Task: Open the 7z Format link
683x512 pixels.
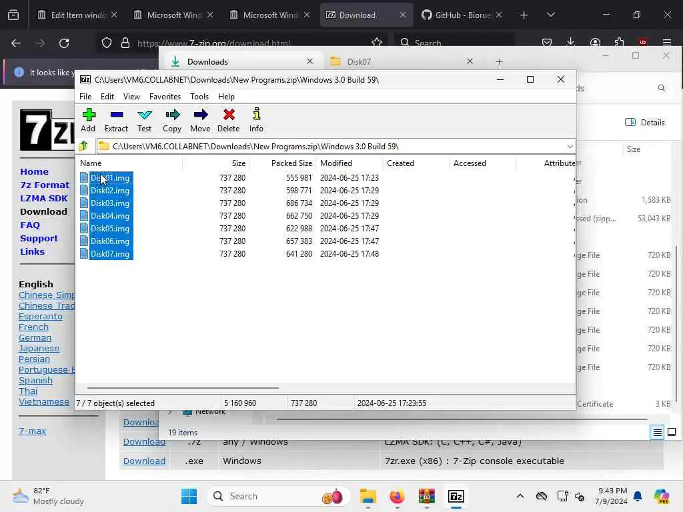Action: 45,185
